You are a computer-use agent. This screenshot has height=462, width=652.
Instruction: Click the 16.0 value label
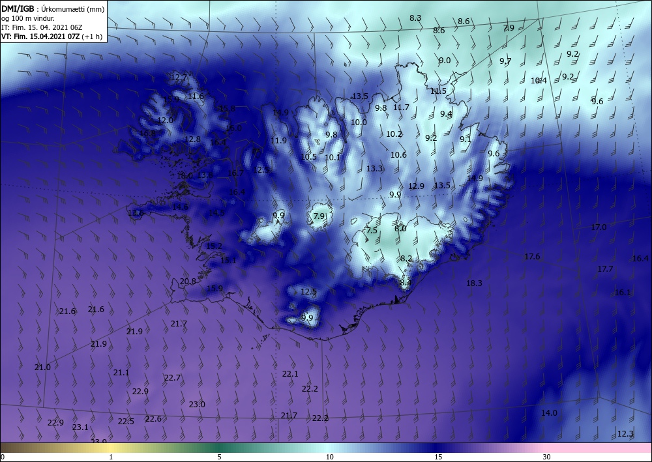(233, 128)
